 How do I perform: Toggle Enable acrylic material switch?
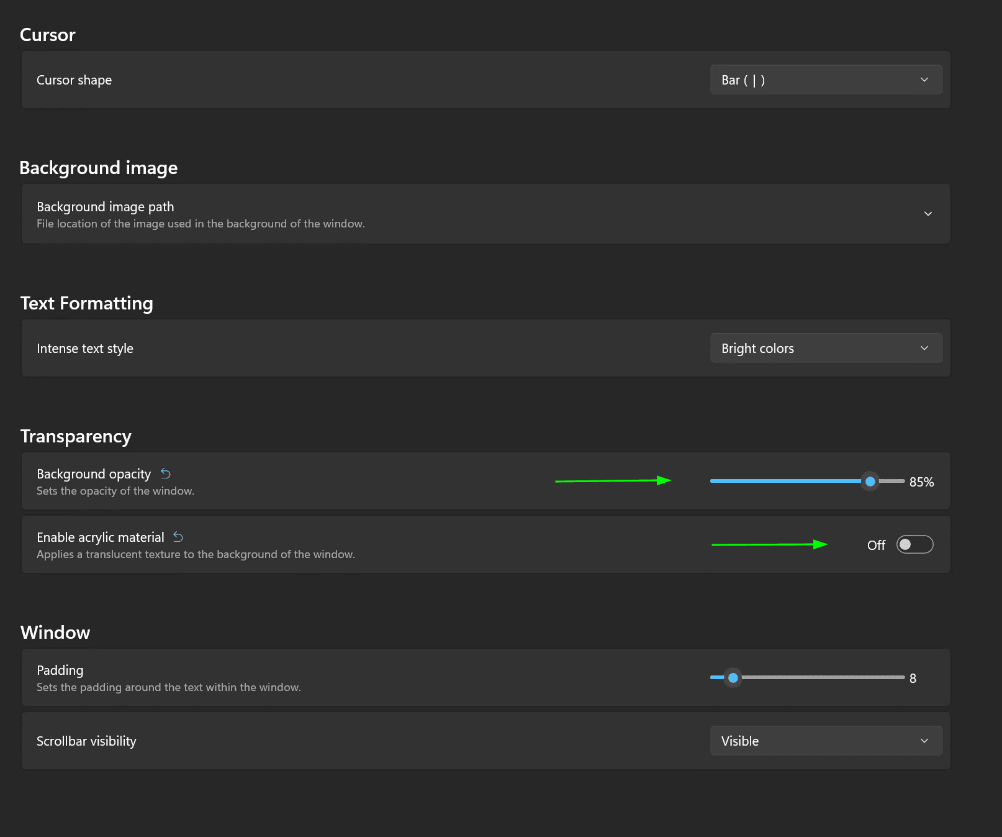coord(914,544)
